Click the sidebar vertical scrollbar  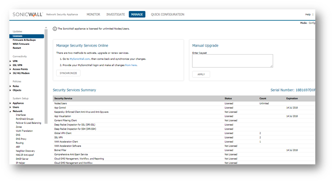45,89
